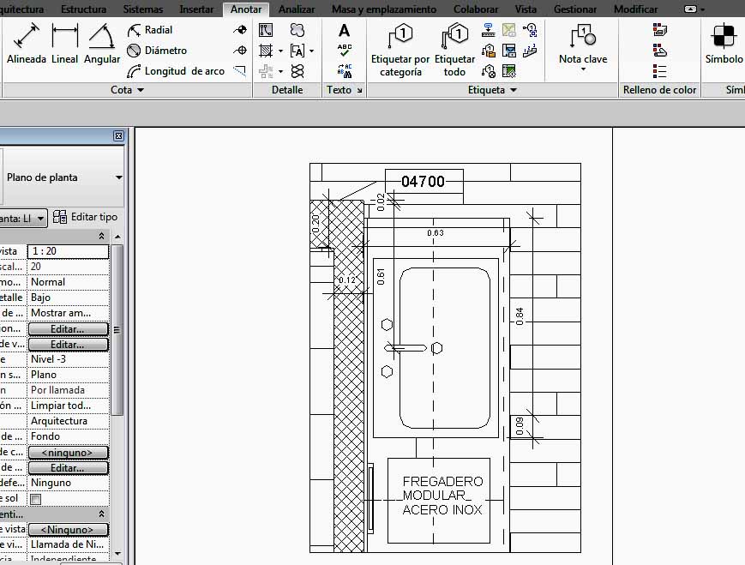
Task: Close the properties palette
Action: pos(118,136)
